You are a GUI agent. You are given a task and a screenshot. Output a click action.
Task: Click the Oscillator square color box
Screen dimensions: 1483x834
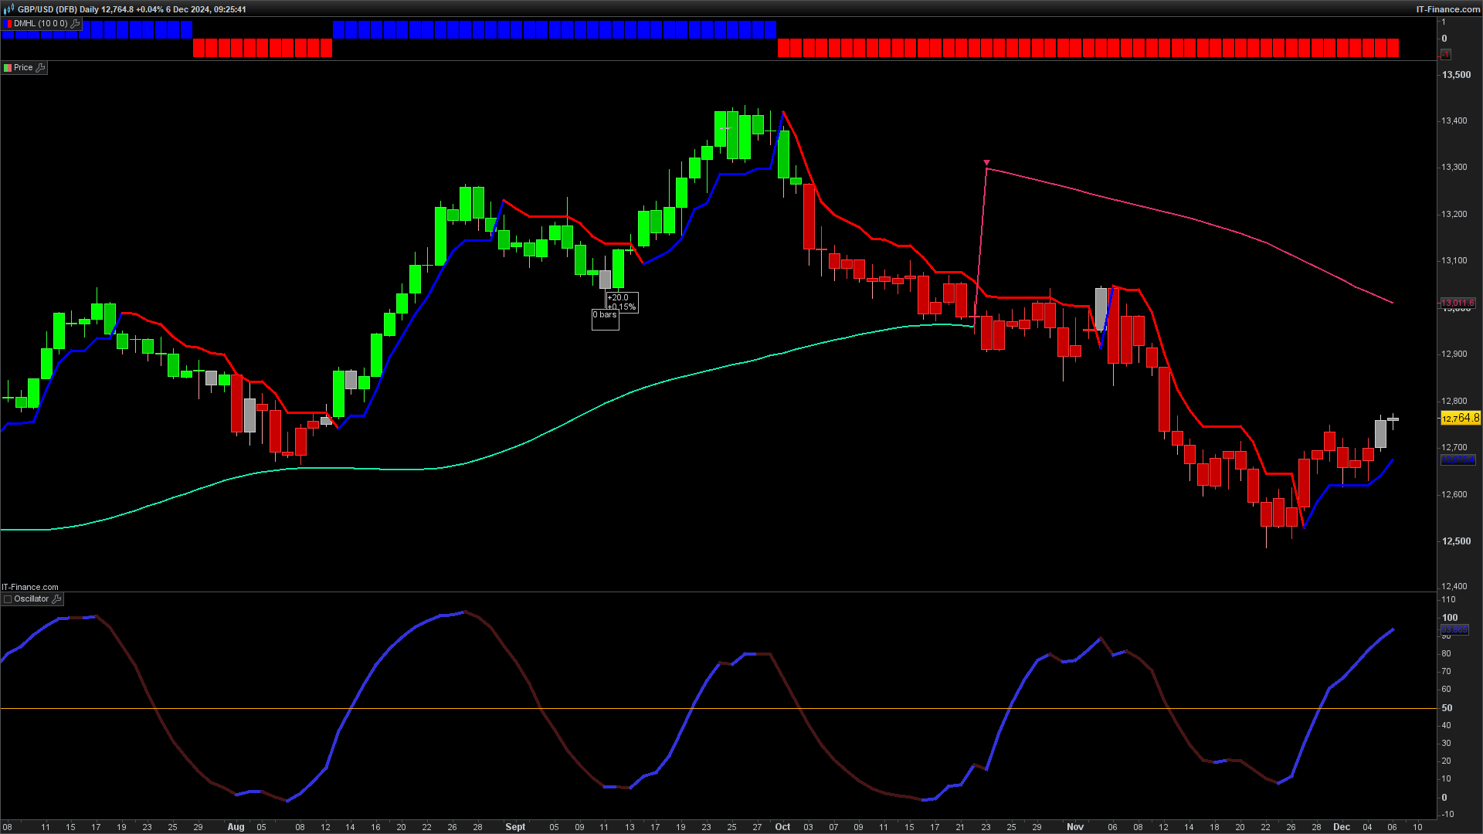[x=8, y=599]
